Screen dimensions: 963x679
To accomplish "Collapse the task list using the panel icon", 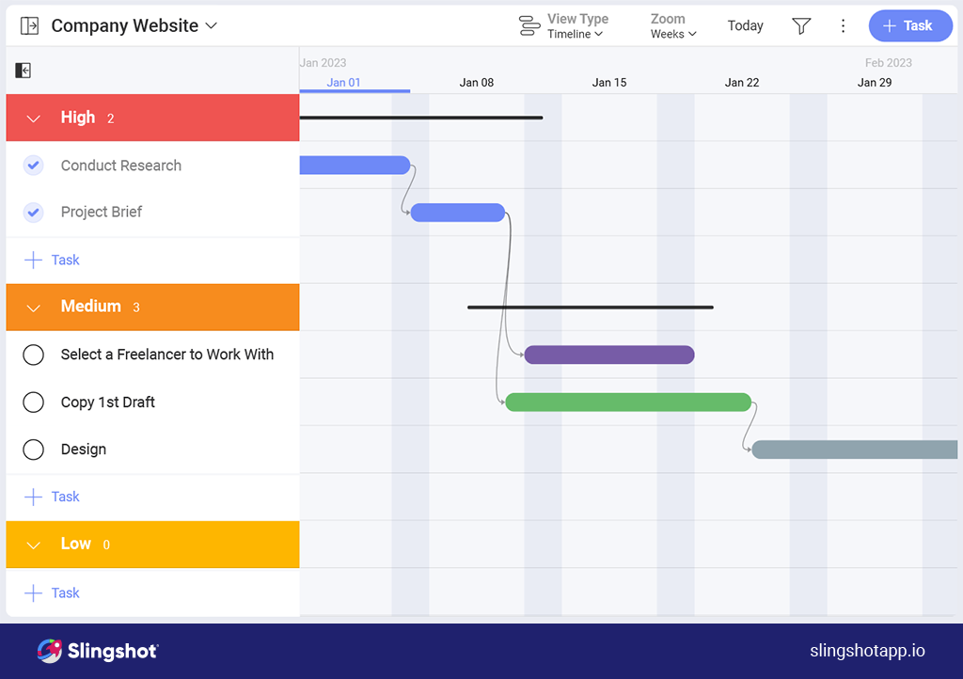I will point(23,71).
